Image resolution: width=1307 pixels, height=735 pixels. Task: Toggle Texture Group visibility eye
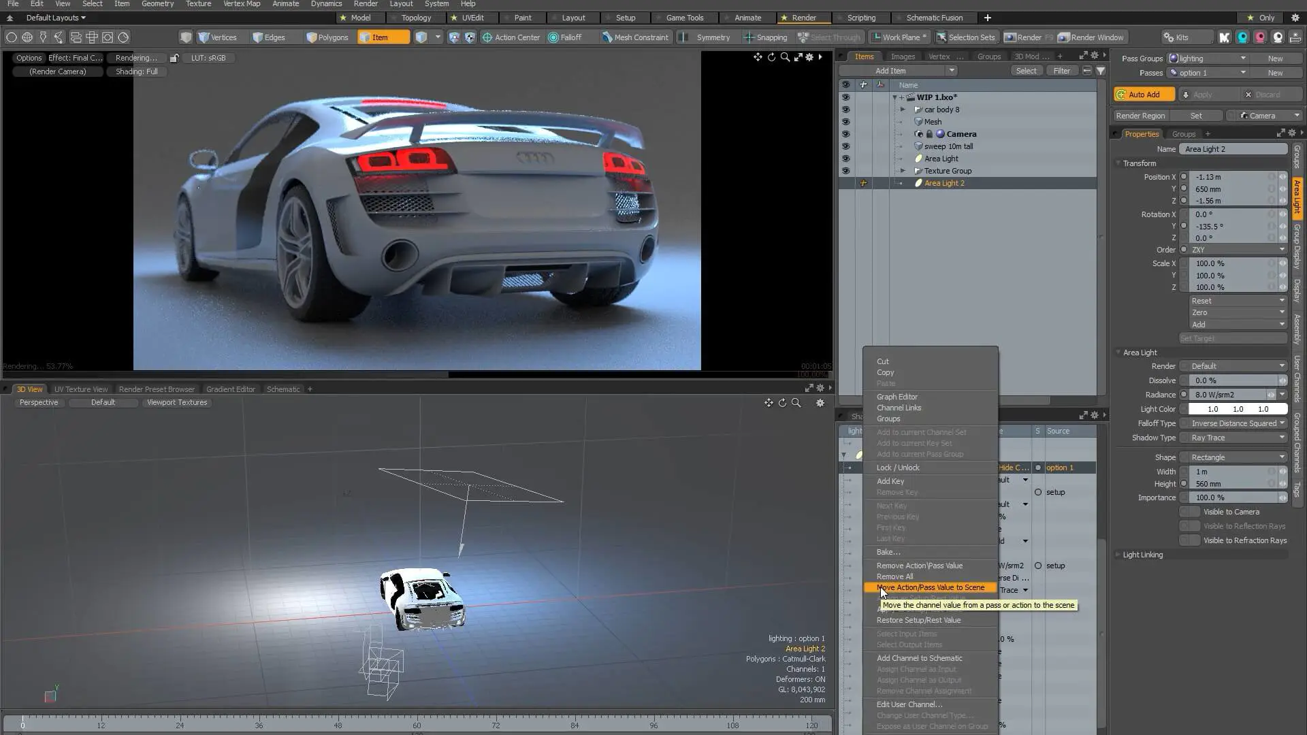click(845, 171)
